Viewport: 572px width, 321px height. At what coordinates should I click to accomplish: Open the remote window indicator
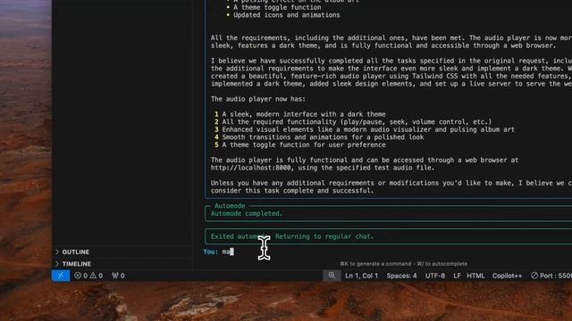coord(61,276)
